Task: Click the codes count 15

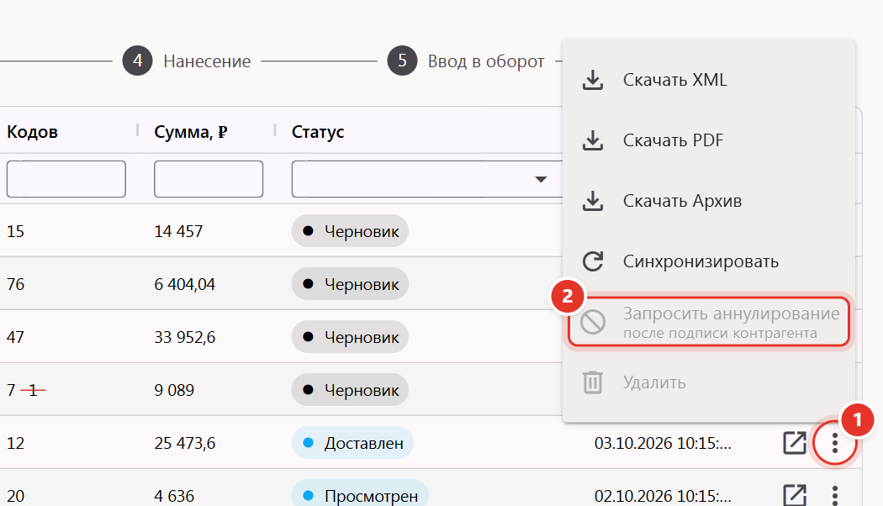Action: tap(16, 231)
